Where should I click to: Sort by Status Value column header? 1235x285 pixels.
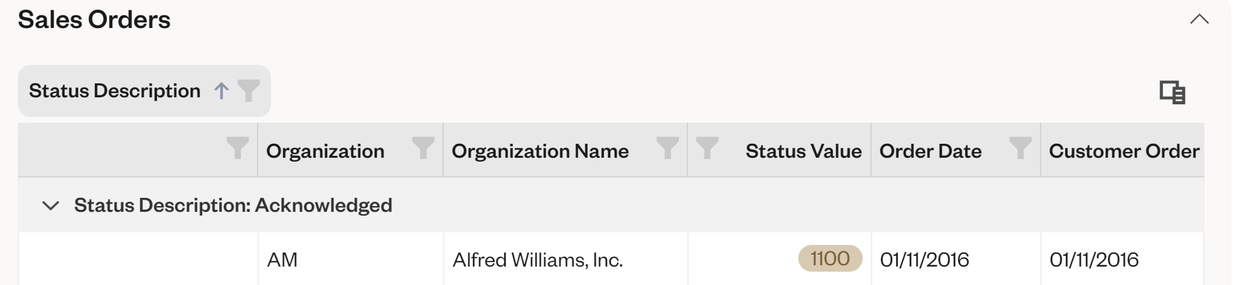(x=803, y=151)
